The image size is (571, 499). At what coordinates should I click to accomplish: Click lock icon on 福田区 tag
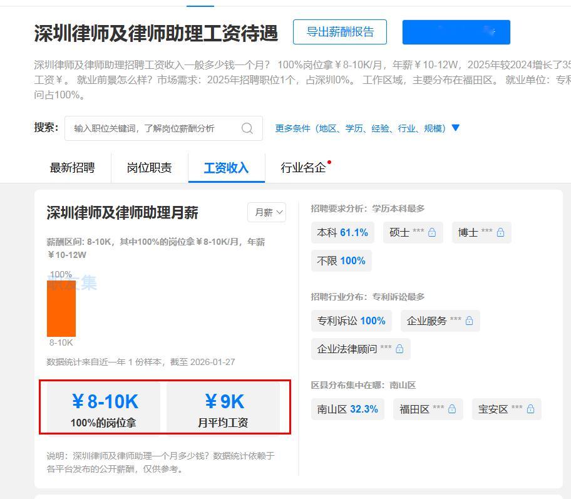point(452,409)
